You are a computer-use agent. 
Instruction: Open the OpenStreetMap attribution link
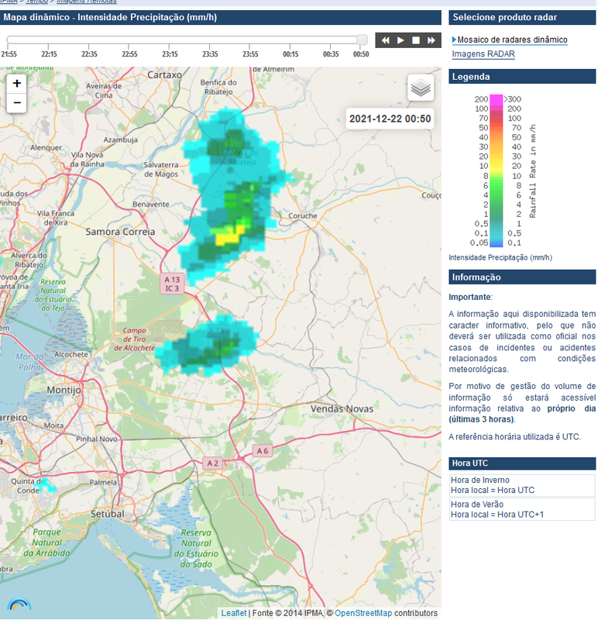pos(363,613)
